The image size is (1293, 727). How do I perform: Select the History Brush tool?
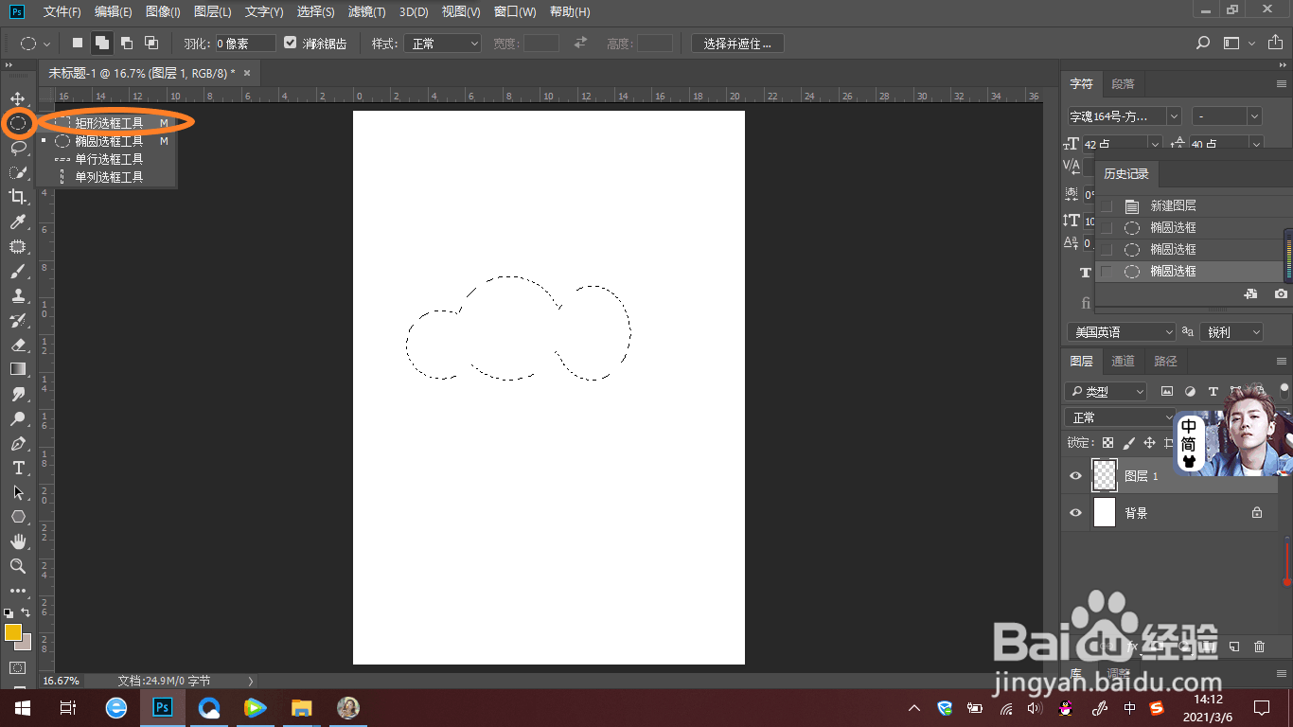pos(17,320)
